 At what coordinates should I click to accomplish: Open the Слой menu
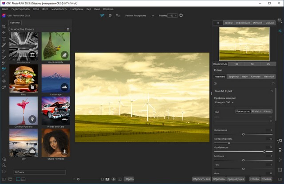point(35,9)
